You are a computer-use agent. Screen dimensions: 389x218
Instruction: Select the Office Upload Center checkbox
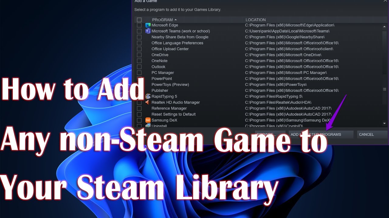[139, 49]
